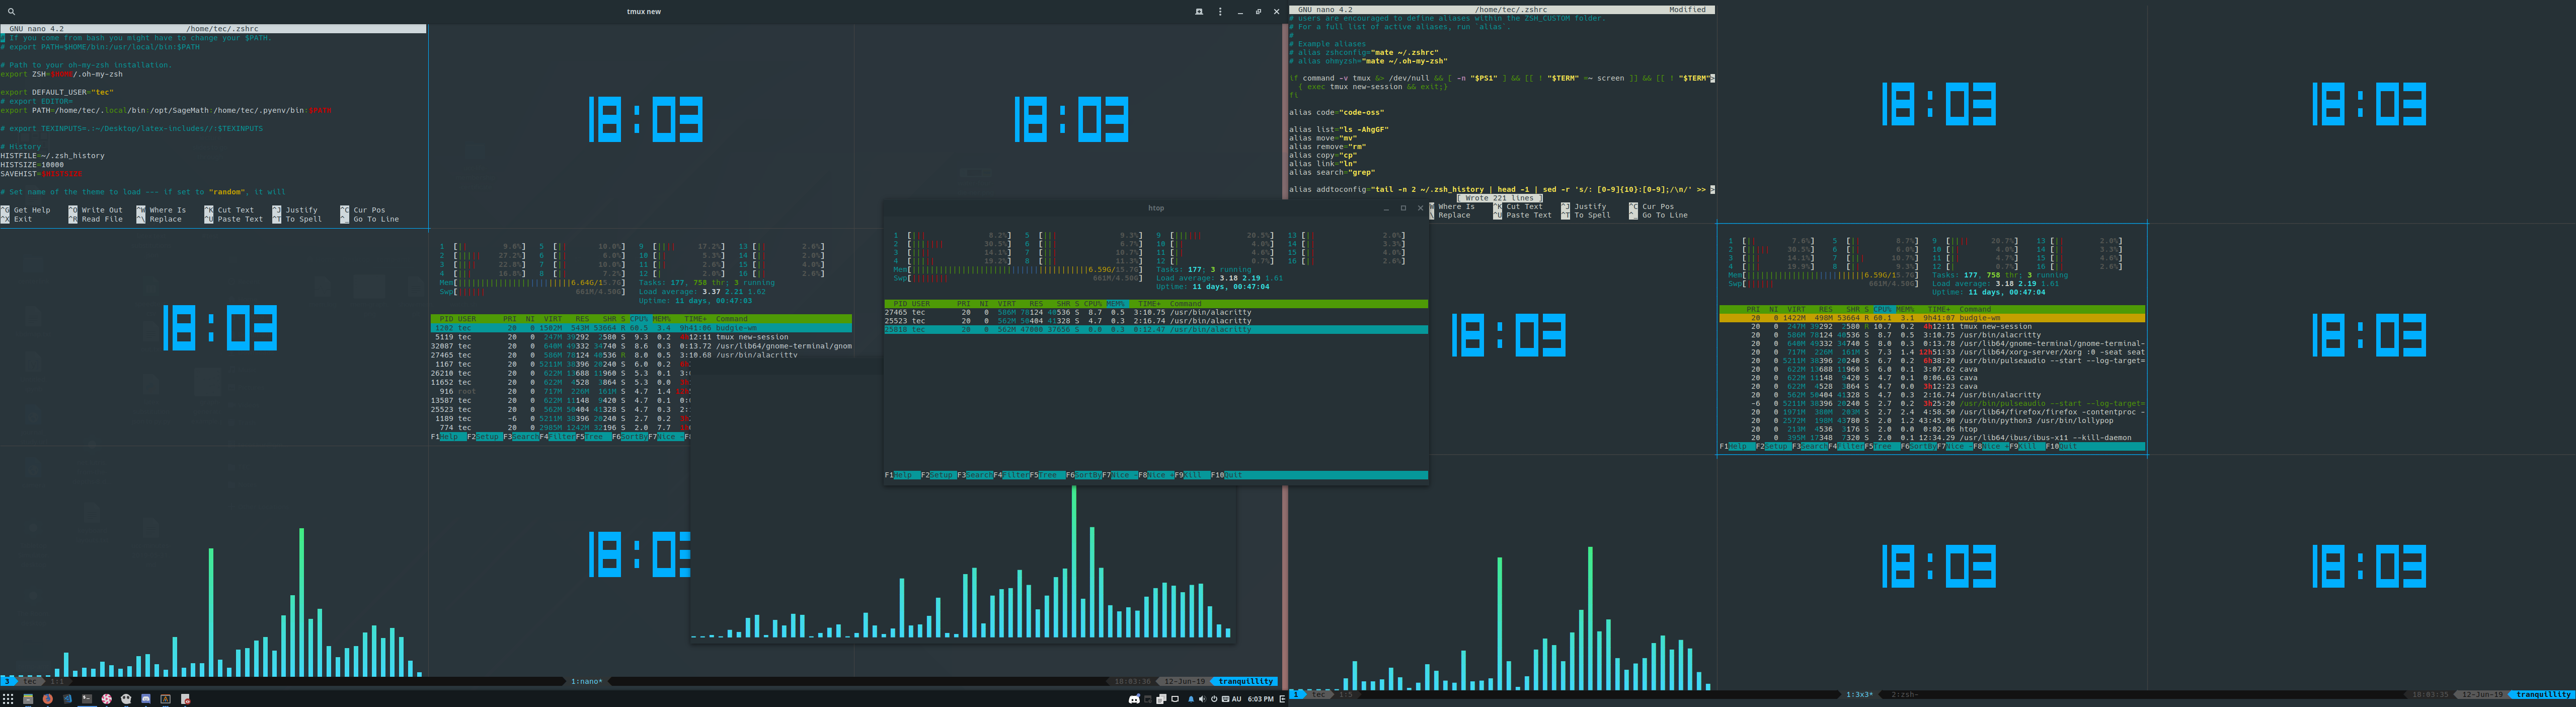Screen dimensions: 2576x707
Task: Click the volume speaker tray icon
Action: click(x=1203, y=699)
